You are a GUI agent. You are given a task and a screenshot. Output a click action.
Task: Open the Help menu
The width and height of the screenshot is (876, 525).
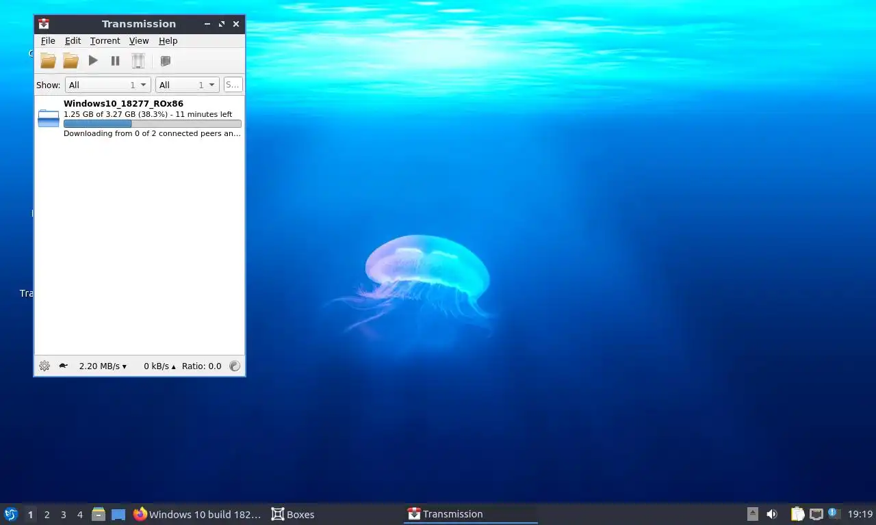(168, 41)
